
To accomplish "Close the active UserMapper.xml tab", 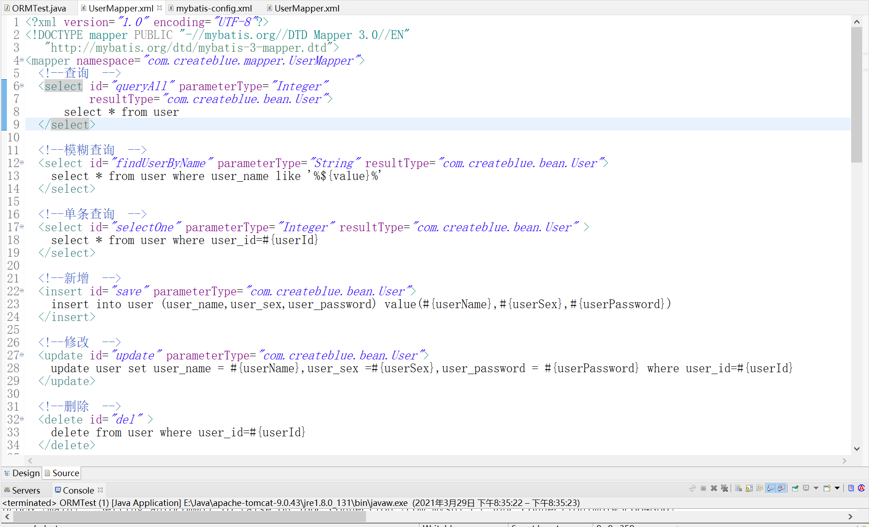I will [x=159, y=8].
